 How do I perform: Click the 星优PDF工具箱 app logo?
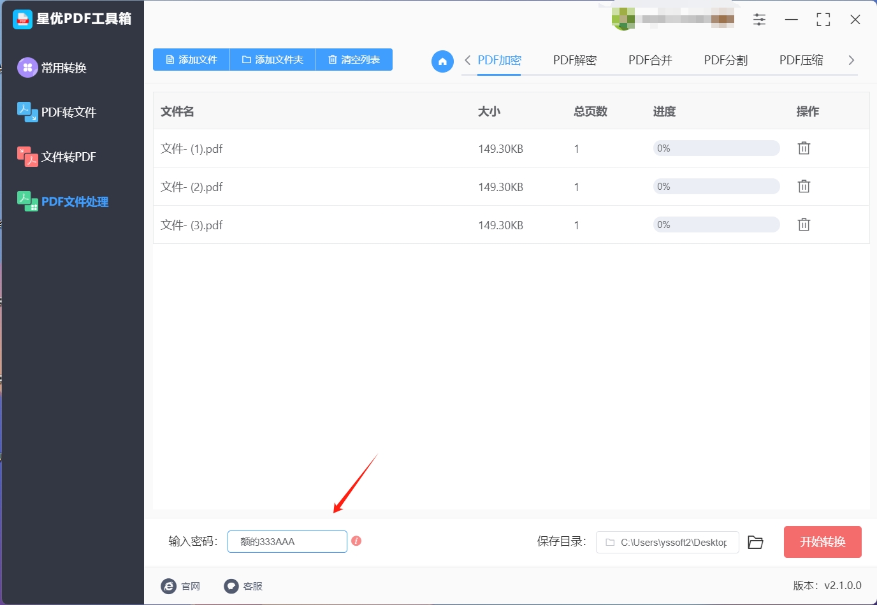tap(22, 19)
